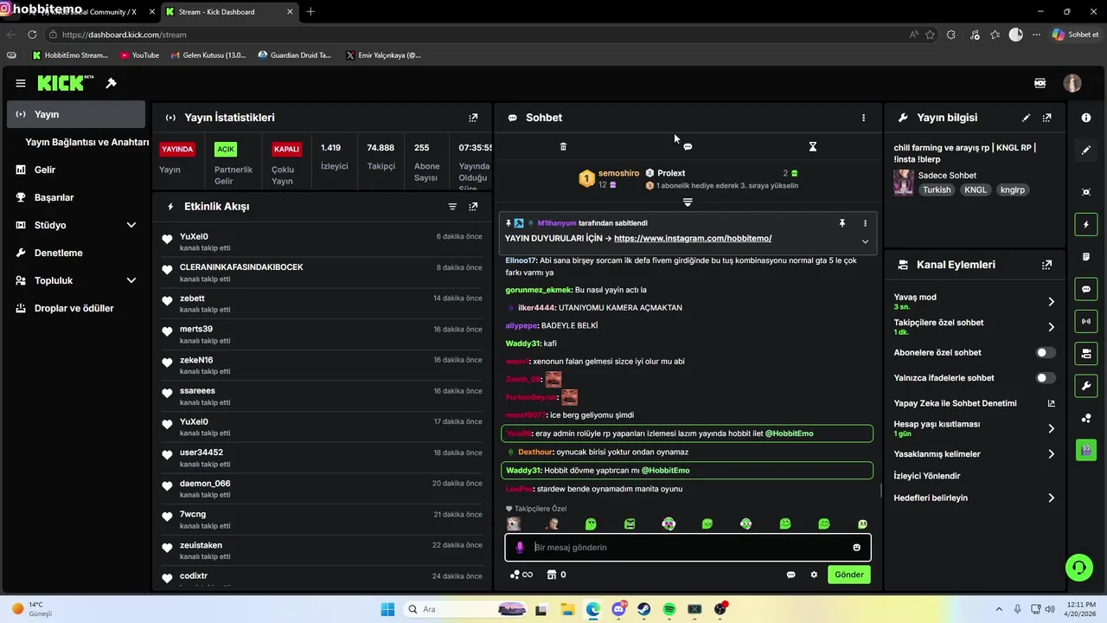Viewport: 1107px width, 623px height.
Task: Open Takipçilere özel sohbet options arrow
Action: click(1051, 327)
